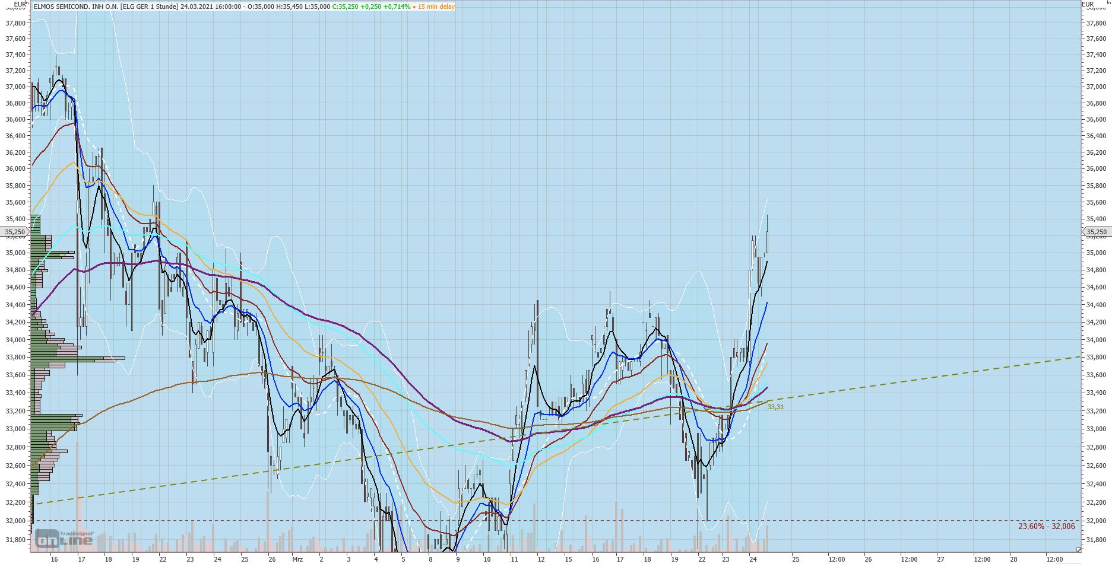This screenshot has height=564, width=1112.
Task: Click the 'Mrz' month label on the time axis
Action: pos(297,559)
